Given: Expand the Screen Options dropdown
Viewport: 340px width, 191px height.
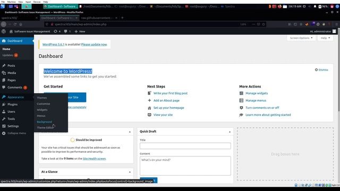Looking at the screenshot, I should [x=301, y=38].
